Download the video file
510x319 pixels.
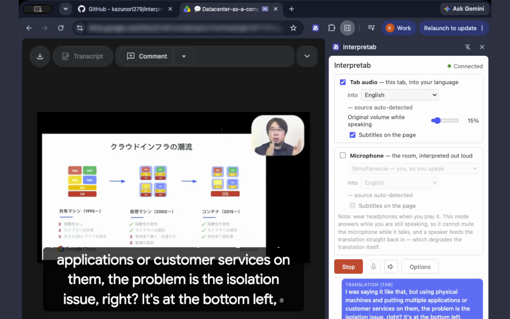tap(40, 56)
